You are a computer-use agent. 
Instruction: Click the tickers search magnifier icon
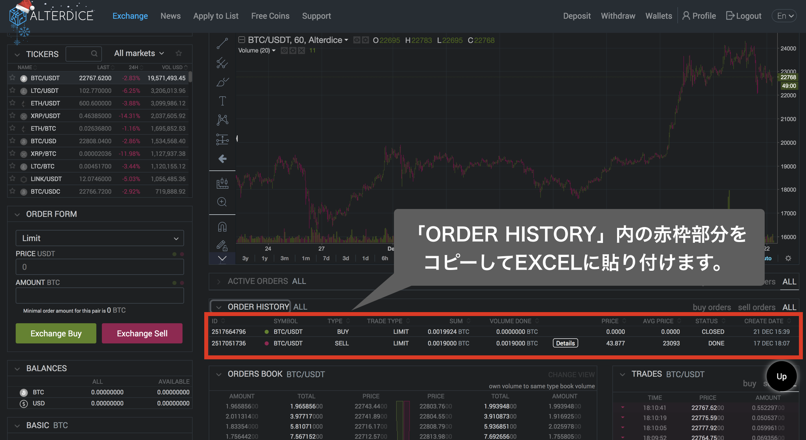[94, 54]
